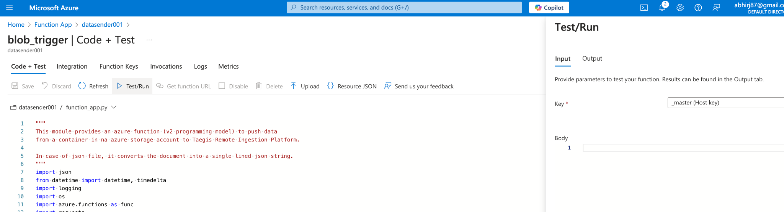This screenshot has height=212, width=784.
Task: Click Send us your feedback
Action: [419, 86]
